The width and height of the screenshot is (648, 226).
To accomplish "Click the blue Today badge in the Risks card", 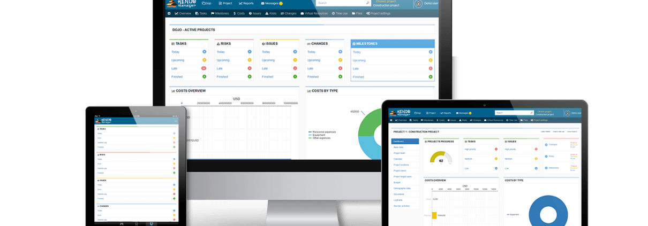I will pyautogui.click(x=250, y=52).
